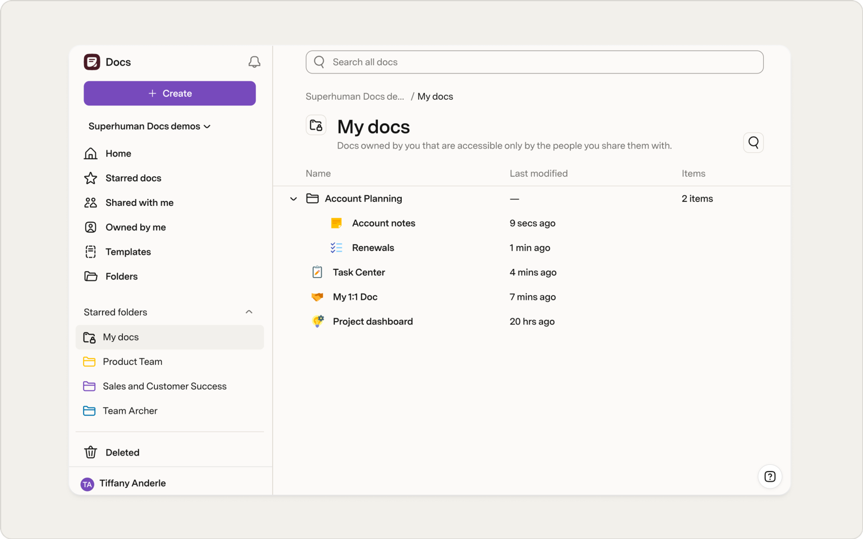
Task: Sort by the Name column header
Action: coord(318,173)
